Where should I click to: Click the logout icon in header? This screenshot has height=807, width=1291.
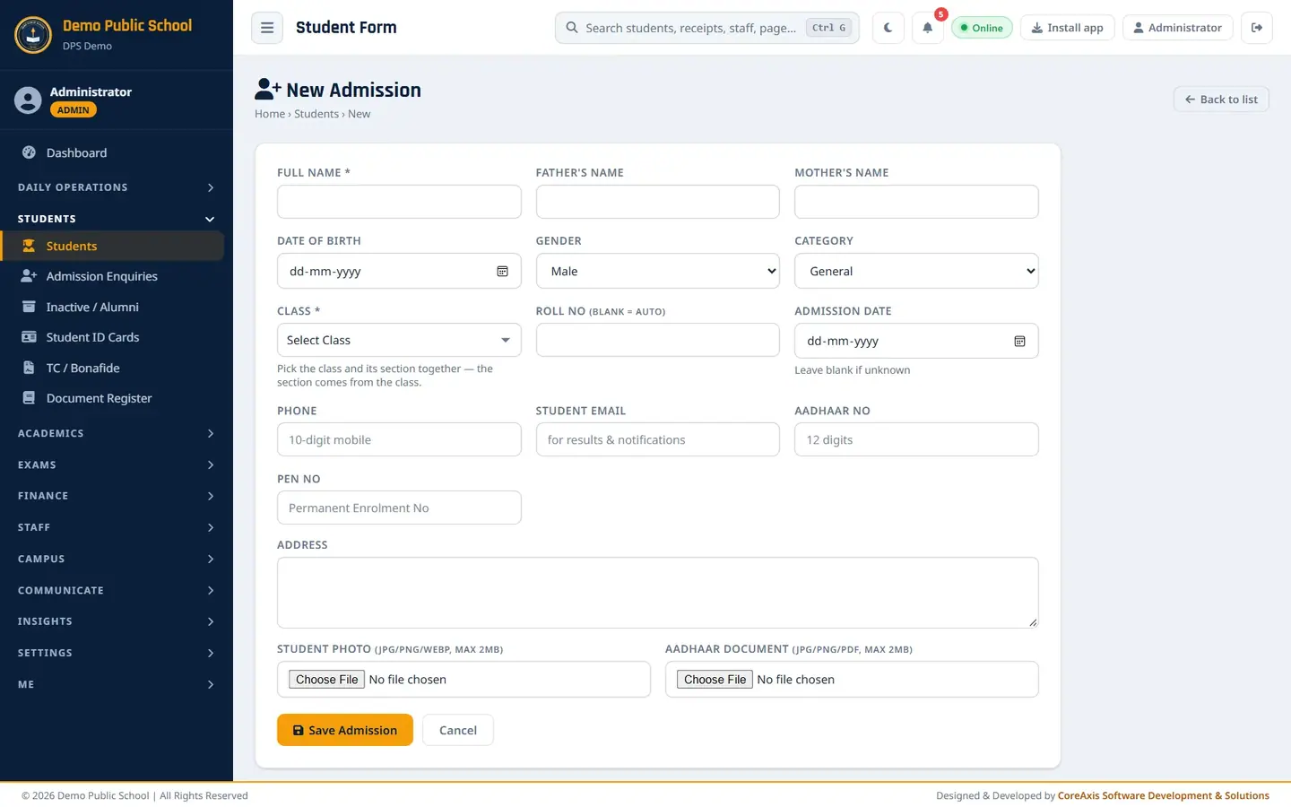pos(1257,28)
